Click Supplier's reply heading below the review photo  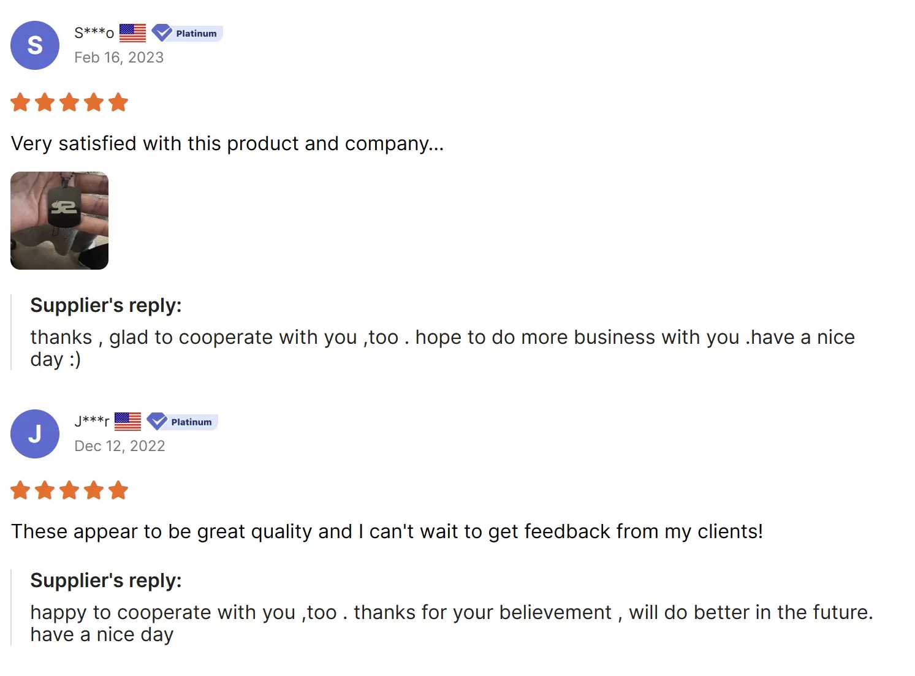tap(106, 305)
